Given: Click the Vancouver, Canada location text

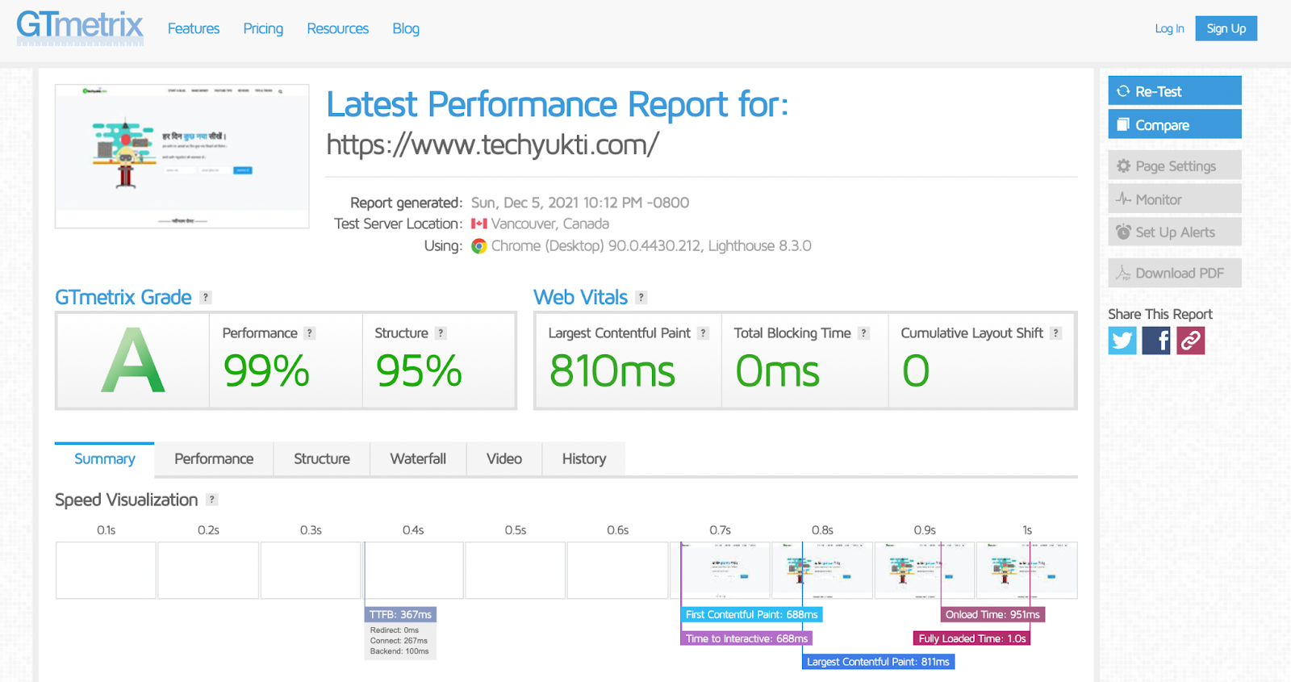Looking at the screenshot, I should (x=550, y=224).
